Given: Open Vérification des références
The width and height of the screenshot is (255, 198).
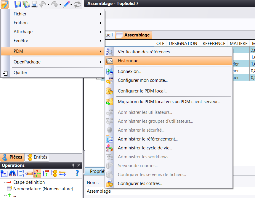Looking at the screenshot, I should point(169,52).
